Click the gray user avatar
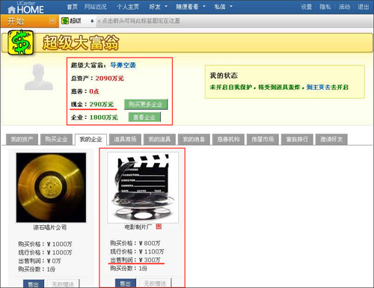This screenshot has width=374, height=288. coord(39,77)
